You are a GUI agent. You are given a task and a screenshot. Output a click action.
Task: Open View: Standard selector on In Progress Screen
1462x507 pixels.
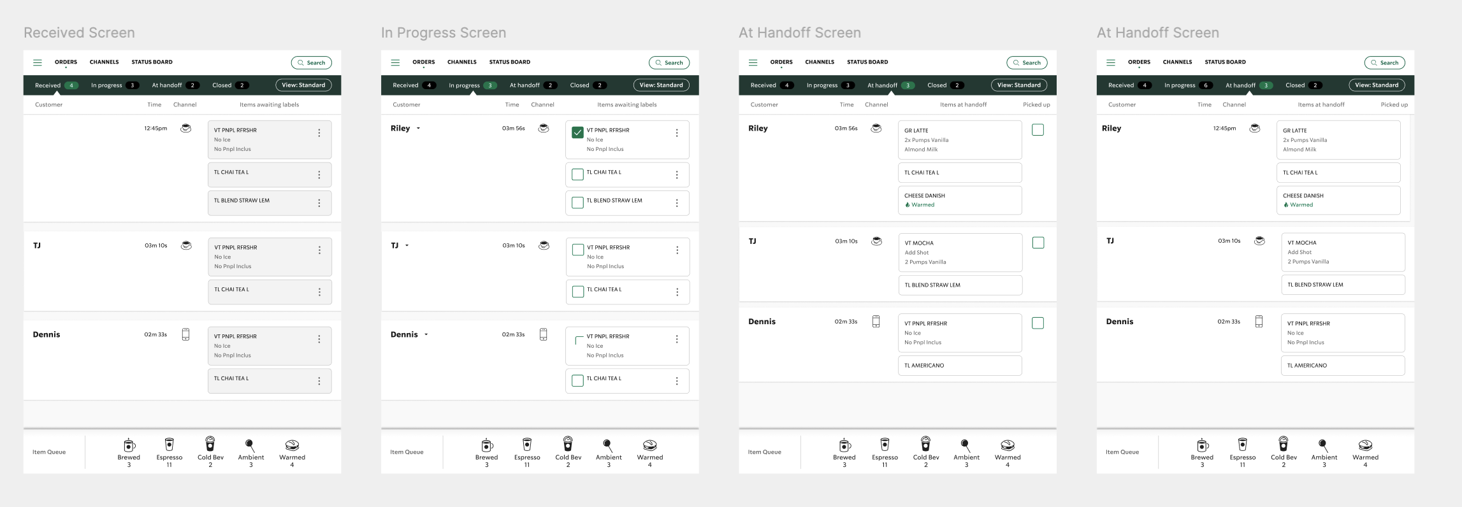(x=661, y=85)
